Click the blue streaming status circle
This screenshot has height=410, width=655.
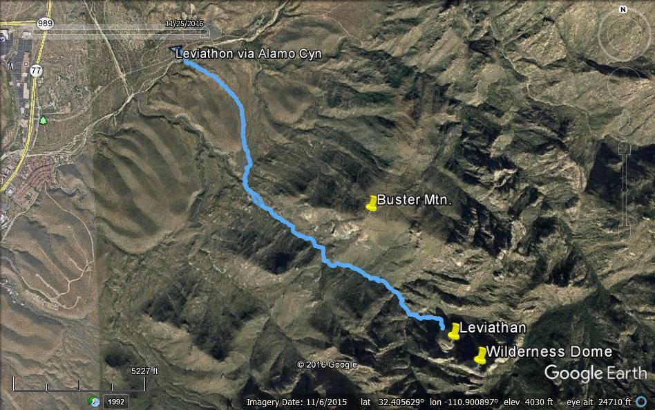(x=641, y=402)
